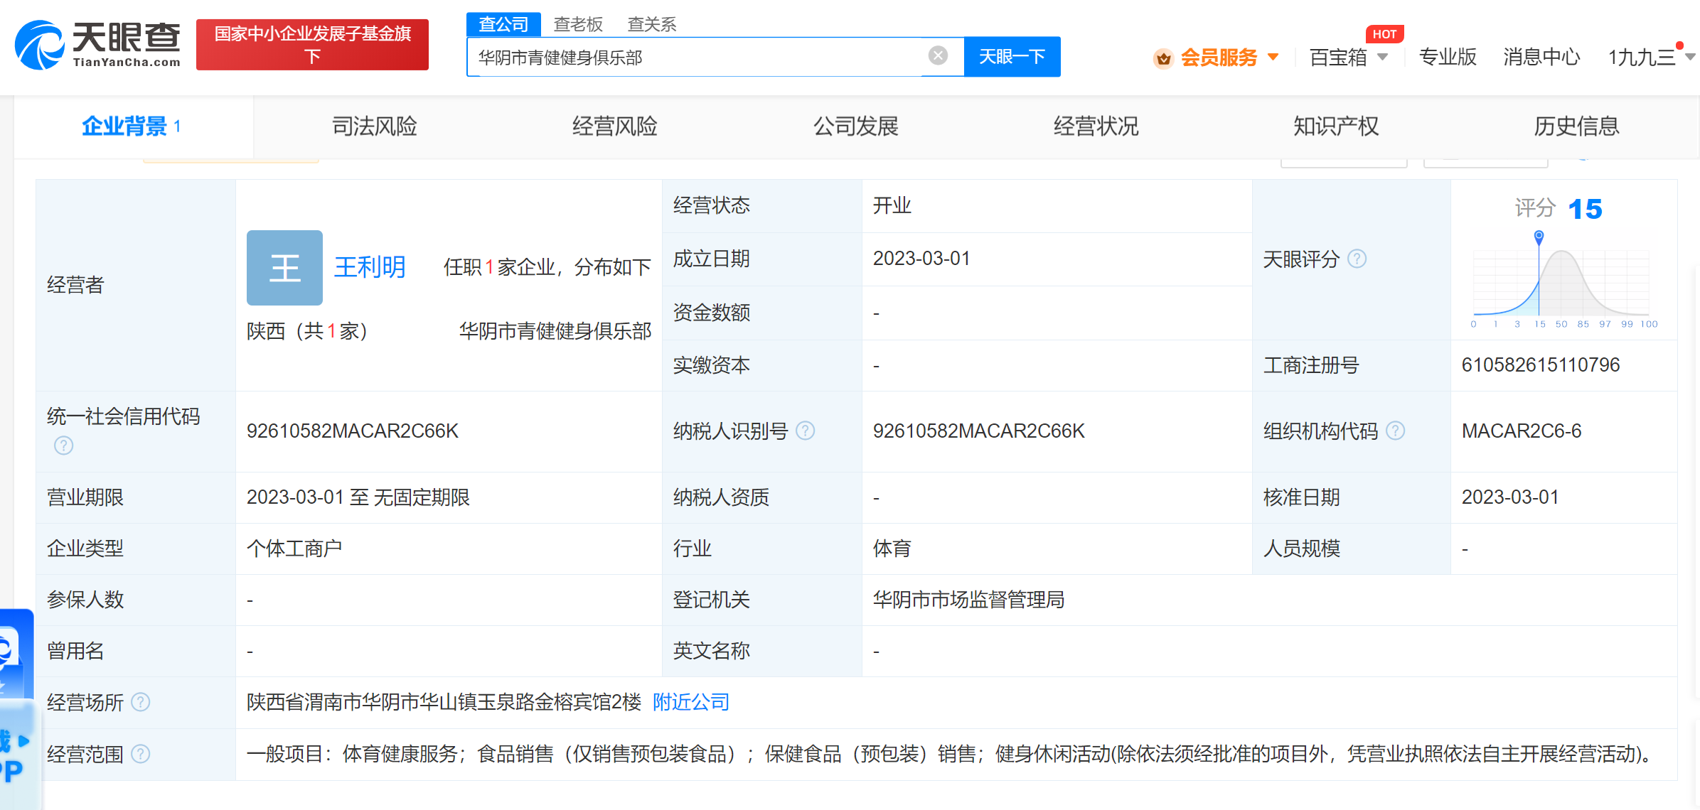
Task: Click the score marker on rating chart
Action: 1539,236
